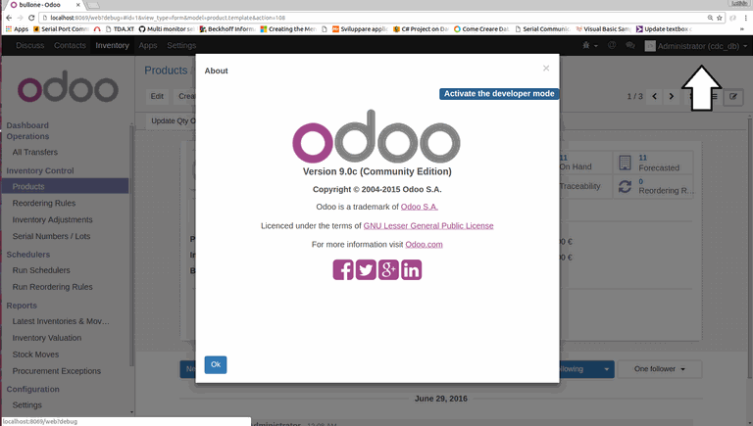Switch to form view icon
Image resolution: width=753 pixels, height=426 pixels.
[x=733, y=96]
